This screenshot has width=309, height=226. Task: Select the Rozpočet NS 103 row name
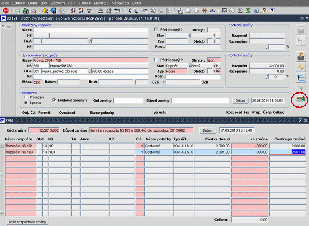(x=21, y=152)
